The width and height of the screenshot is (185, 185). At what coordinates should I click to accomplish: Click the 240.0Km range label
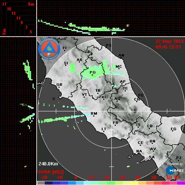(48, 164)
